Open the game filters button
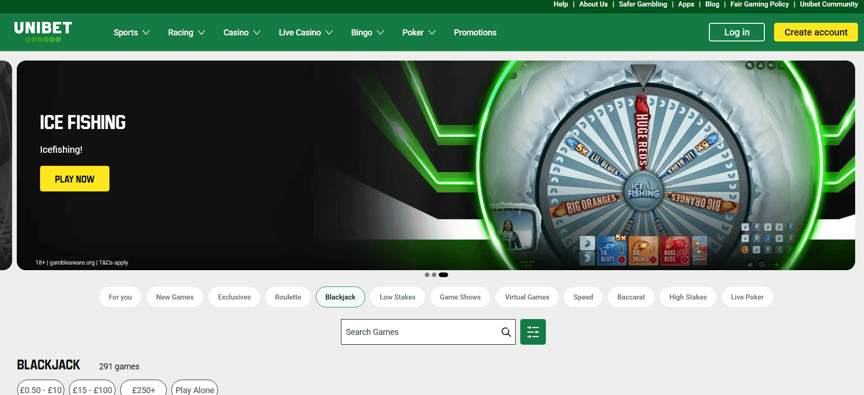 (x=533, y=332)
